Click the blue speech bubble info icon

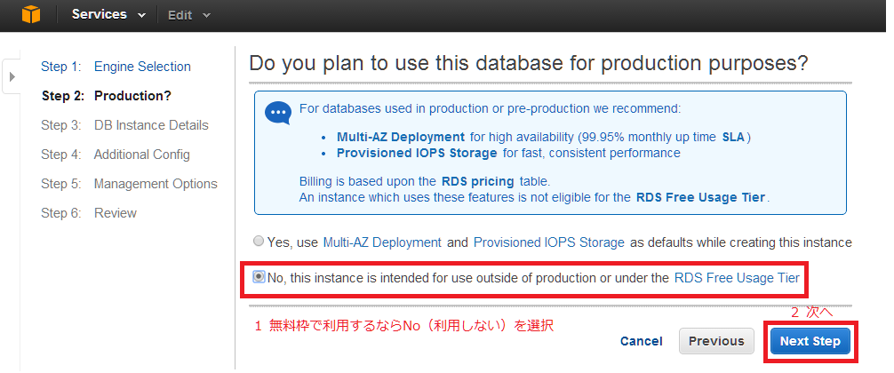point(278,114)
